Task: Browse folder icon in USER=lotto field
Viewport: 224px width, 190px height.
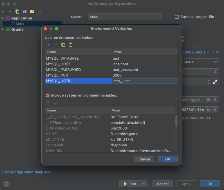Action: (x=209, y=110)
